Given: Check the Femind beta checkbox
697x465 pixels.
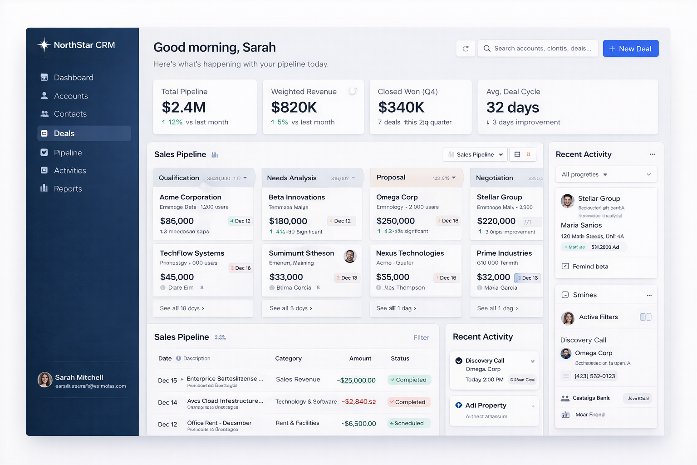Looking at the screenshot, I should pos(565,267).
